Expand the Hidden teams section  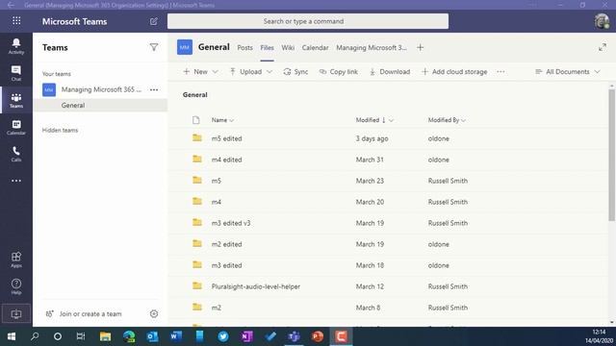60,131
